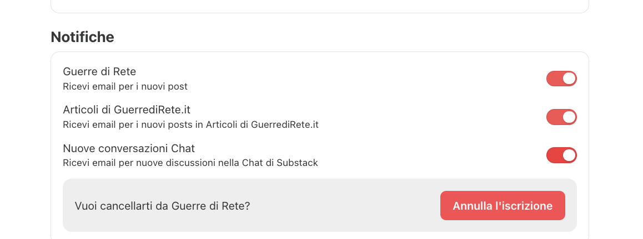Viewport: 643px width, 239px height.
Task: Click the white knob on Chat conversations switch
Action: (x=569, y=155)
